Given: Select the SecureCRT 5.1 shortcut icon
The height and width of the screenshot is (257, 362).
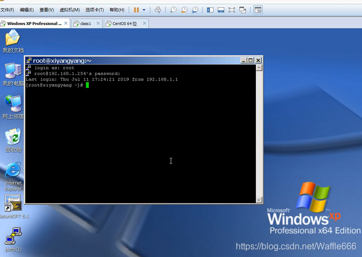Looking at the screenshot, I should click(x=14, y=207).
